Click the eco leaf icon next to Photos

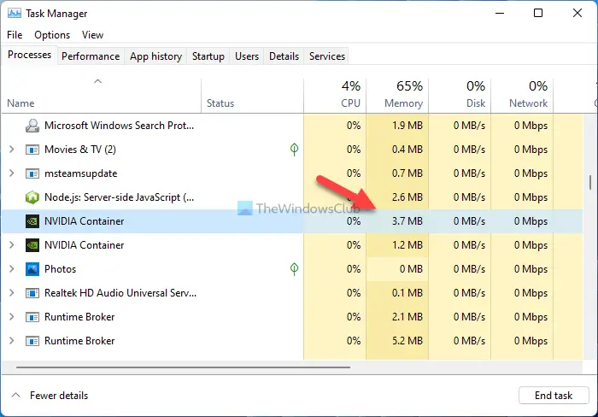(x=294, y=269)
